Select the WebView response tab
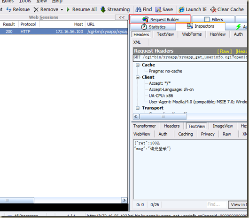The width and height of the screenshot is (249, 218). (x=142, y=134)
